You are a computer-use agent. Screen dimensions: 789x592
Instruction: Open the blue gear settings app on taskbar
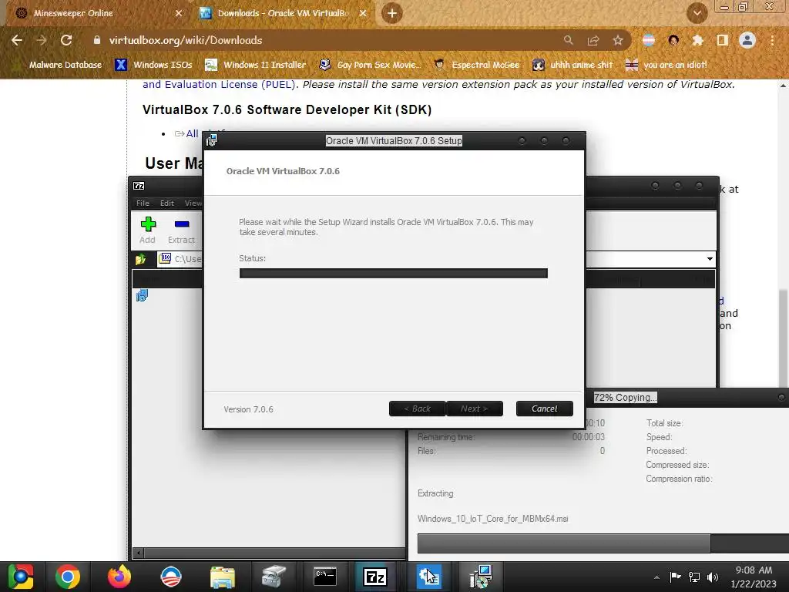click(x=428, y=577)
